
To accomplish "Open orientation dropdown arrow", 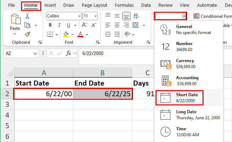I will [133, 34].
